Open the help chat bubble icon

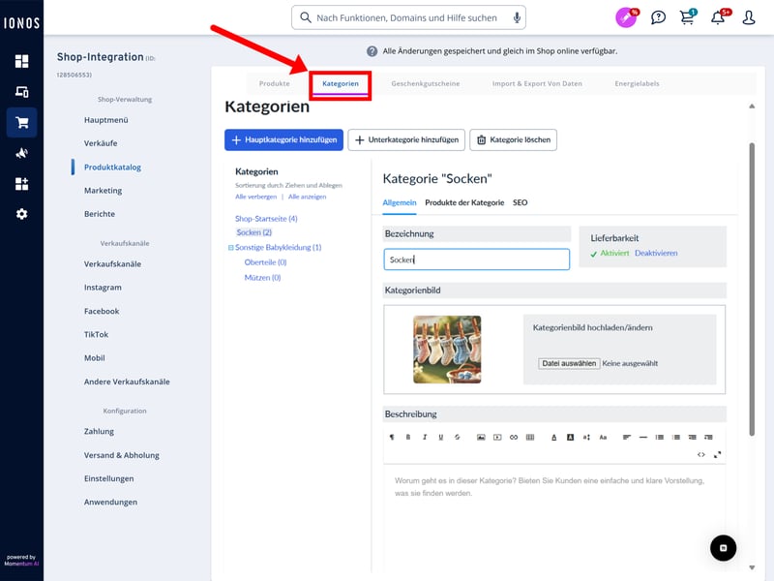658,17
